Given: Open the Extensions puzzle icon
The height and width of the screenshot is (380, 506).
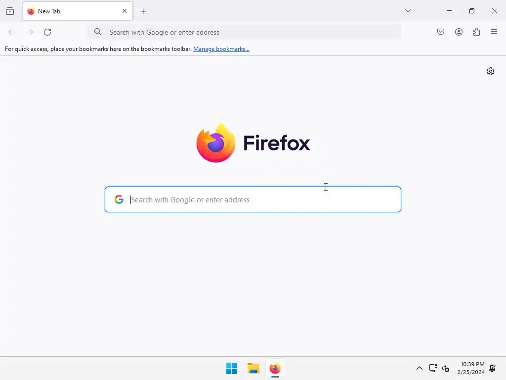Looking at the screenshot, I should tap(476, 32).
